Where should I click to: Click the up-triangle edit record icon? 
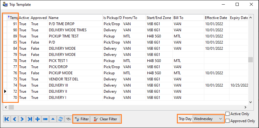click(x=53, y=119)
